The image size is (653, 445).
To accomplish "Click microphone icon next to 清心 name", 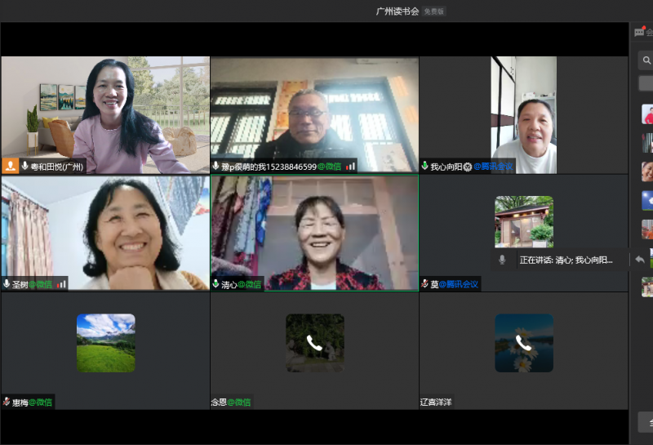I will pos(215,284).
